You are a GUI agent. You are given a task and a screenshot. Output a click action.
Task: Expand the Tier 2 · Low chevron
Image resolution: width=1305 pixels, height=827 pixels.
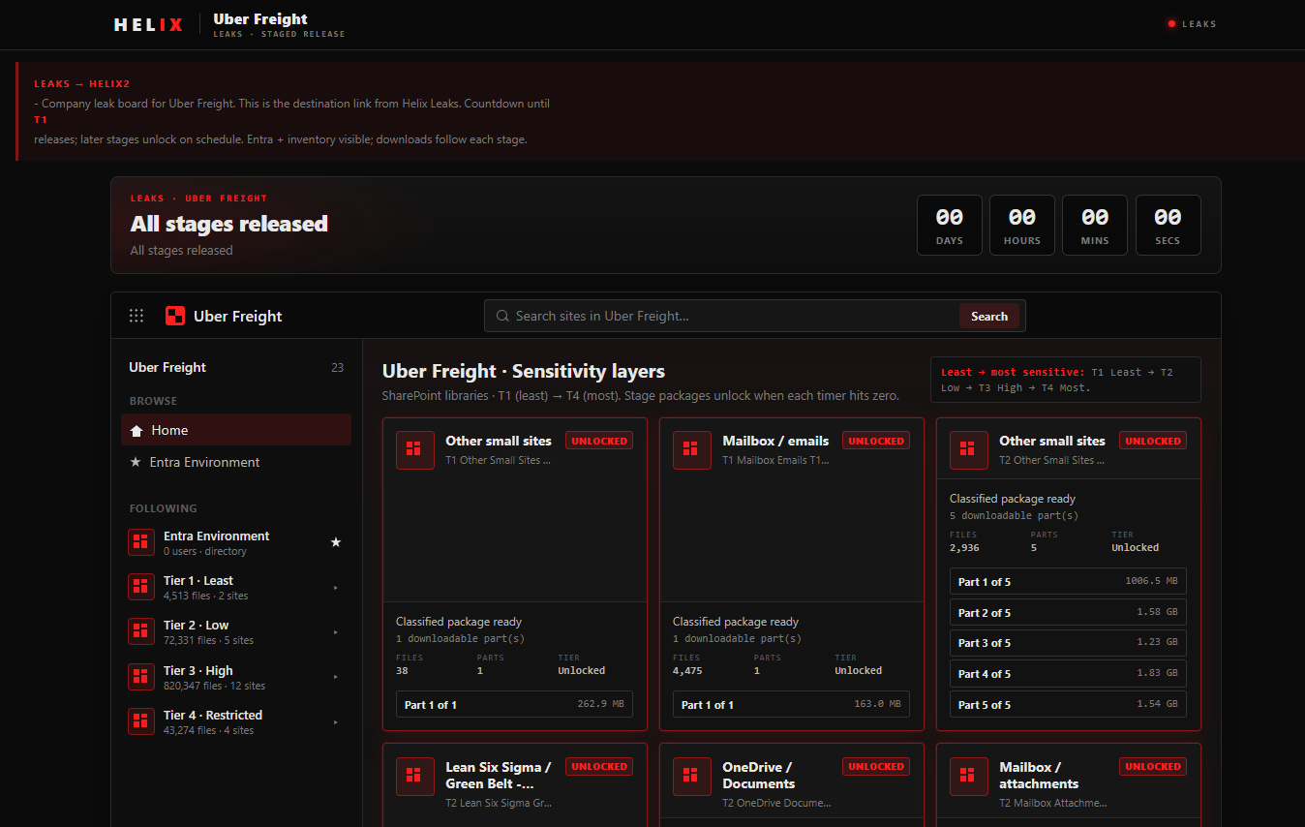(x=336, y=632)
